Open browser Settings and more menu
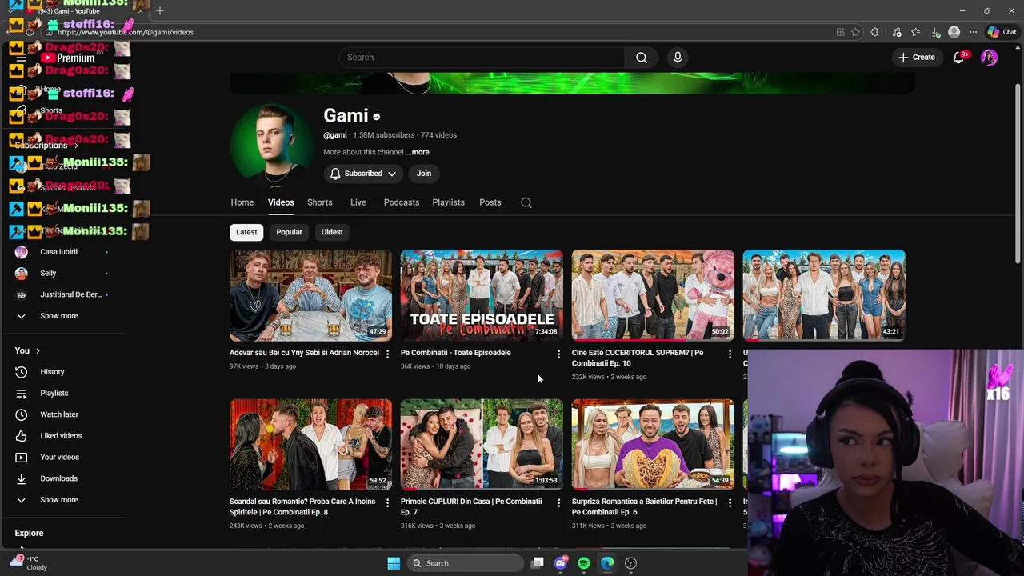Viewport: 1024px width, 576px height. pyautogui.click(x=973, y=32)
